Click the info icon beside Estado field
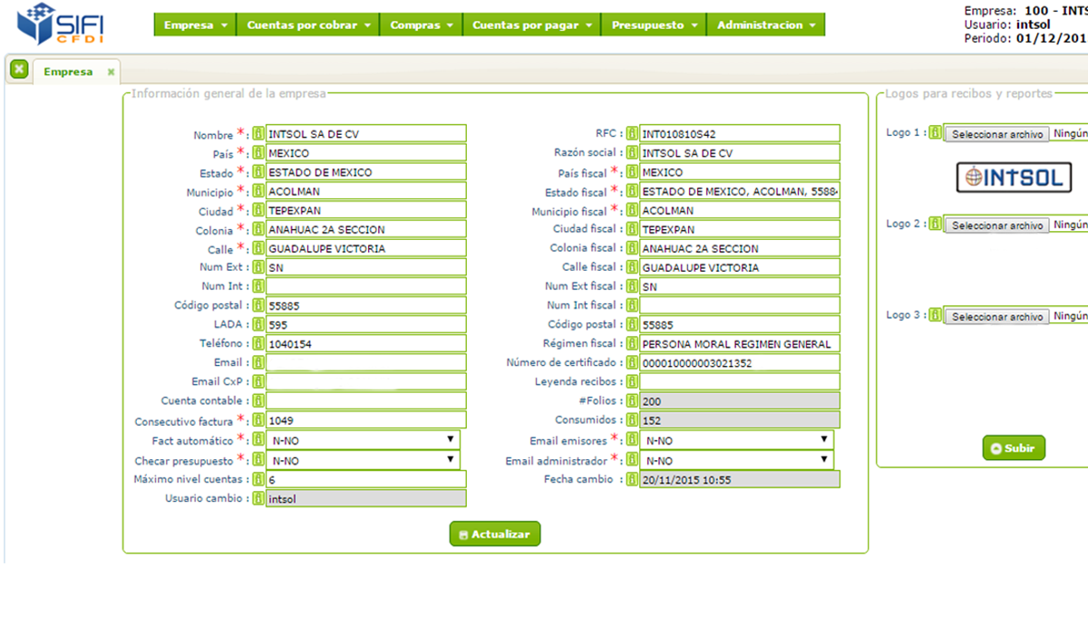 (x=257, y=172)
